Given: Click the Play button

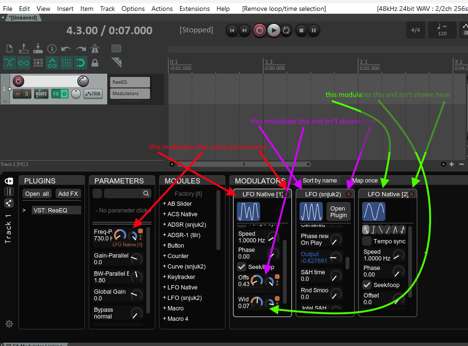Looking at the screenshot, I should 274,30.
